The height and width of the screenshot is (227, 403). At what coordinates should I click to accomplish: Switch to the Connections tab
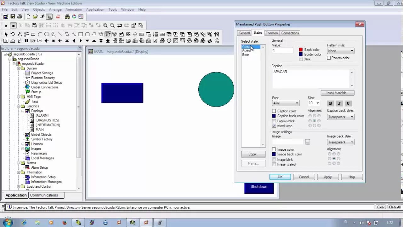click(290, 33)
